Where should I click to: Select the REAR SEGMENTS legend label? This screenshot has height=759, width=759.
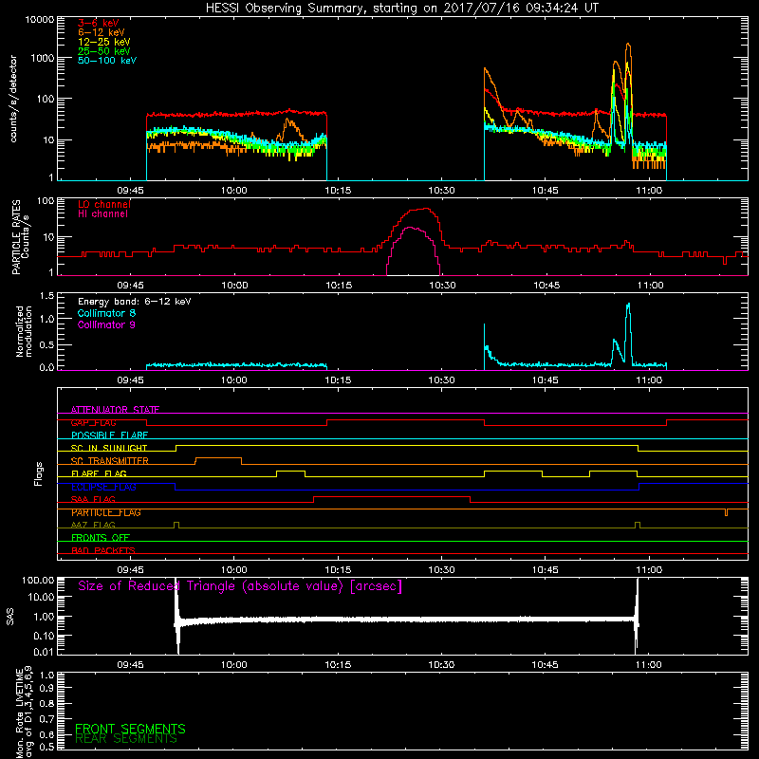[x=126, y=739]
